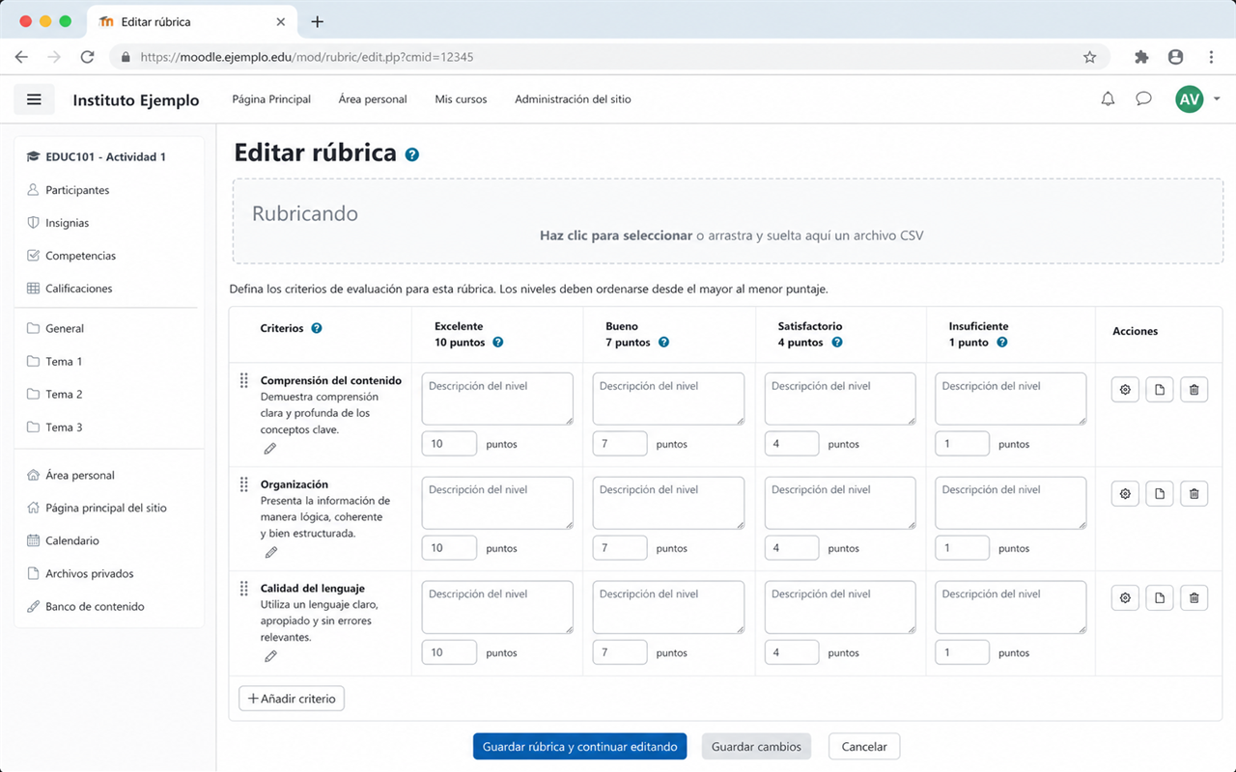Go back in browser history
1236x772 pixels.
tap(21, 57)
